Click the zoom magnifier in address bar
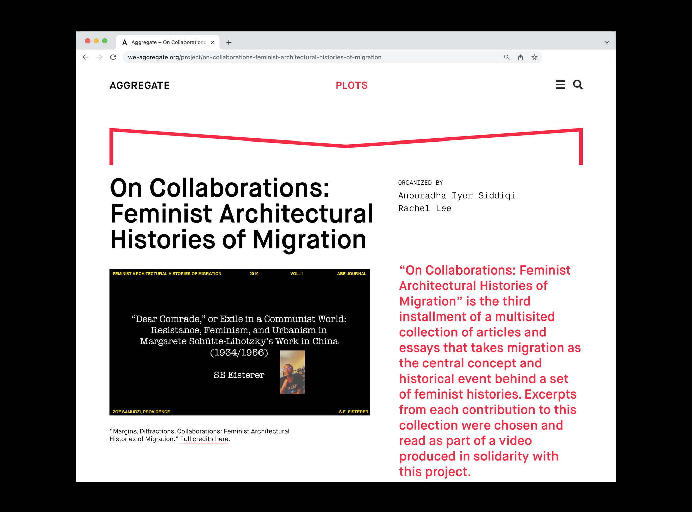Screen dimensions: 692x512 tap(506, 57)
